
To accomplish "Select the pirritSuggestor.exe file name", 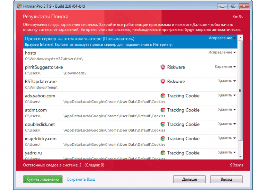I will coord(44,67).
